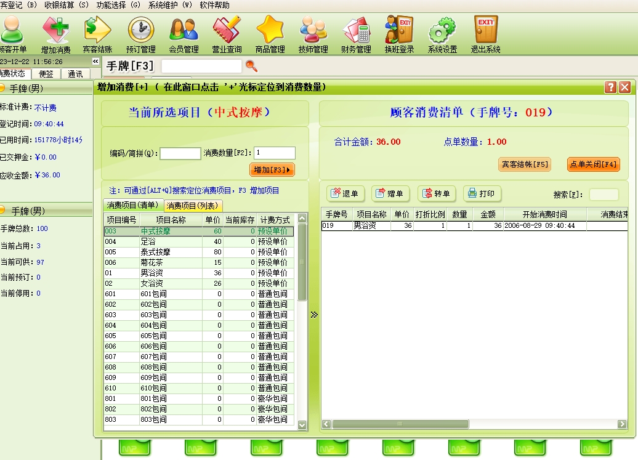Image resolution: width=638 pixels, height=460 pixels.
Task: Click the 退单 button
Action: point(346,194)
